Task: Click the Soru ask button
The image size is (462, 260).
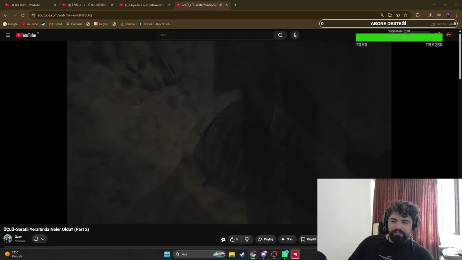Action: tap(287, 239)
